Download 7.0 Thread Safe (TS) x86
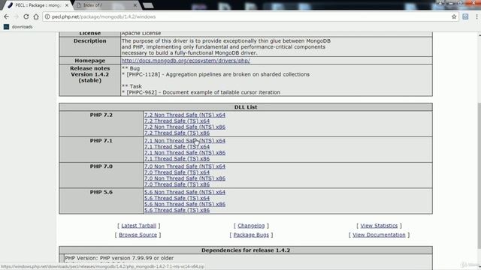Image resolution: width=481 pixels, height=270 pixels. pyautogui.click(x=177, y=184)
